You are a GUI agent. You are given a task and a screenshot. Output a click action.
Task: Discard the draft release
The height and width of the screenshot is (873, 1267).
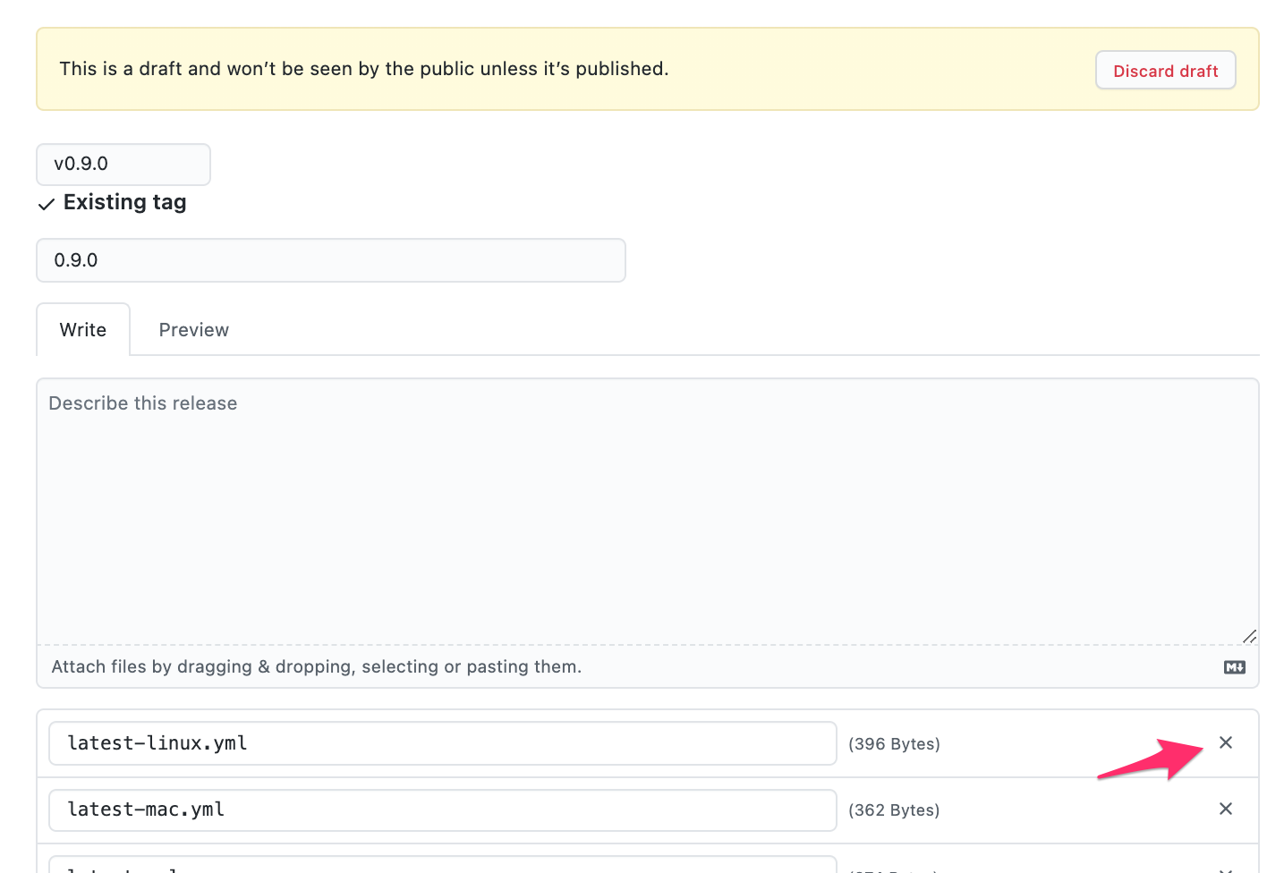pyautogui.click(x=1165, y=70)
